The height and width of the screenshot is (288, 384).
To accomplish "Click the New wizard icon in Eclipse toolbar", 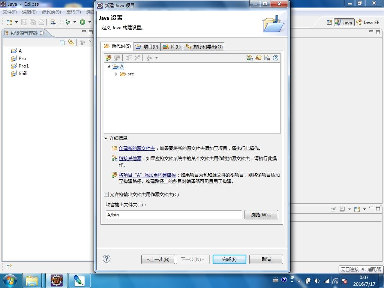I will [9, 22].
